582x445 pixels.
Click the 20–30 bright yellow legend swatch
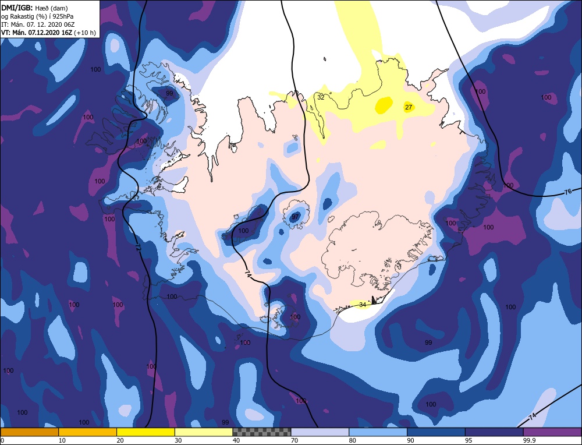click(x=145, y=432)
